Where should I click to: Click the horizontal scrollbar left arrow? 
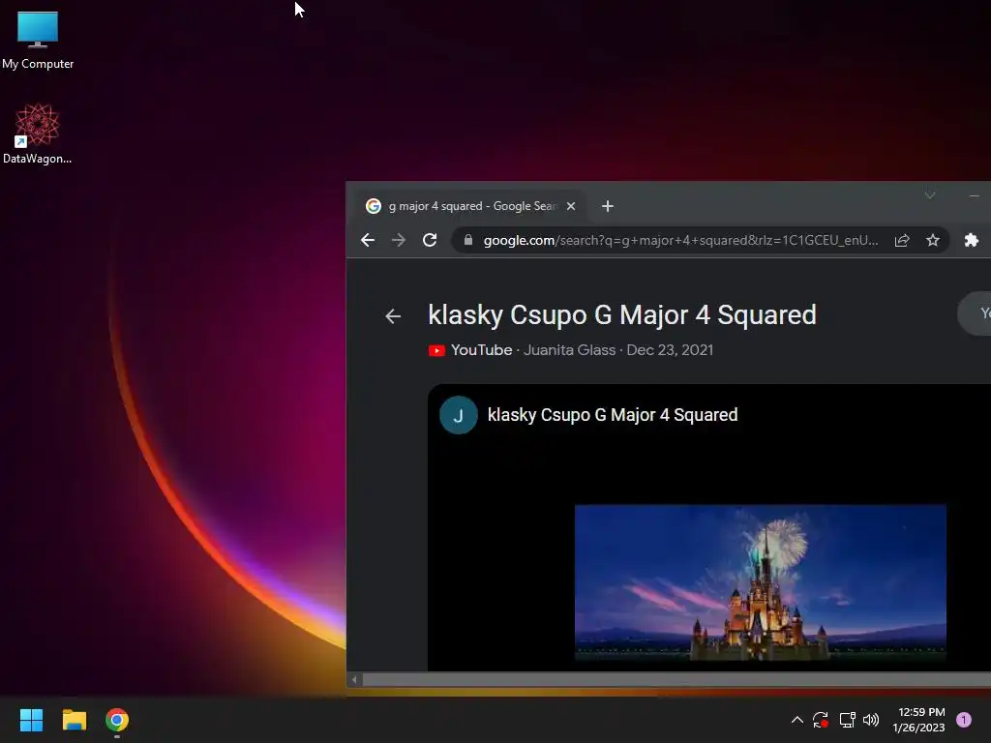(354, 680)
